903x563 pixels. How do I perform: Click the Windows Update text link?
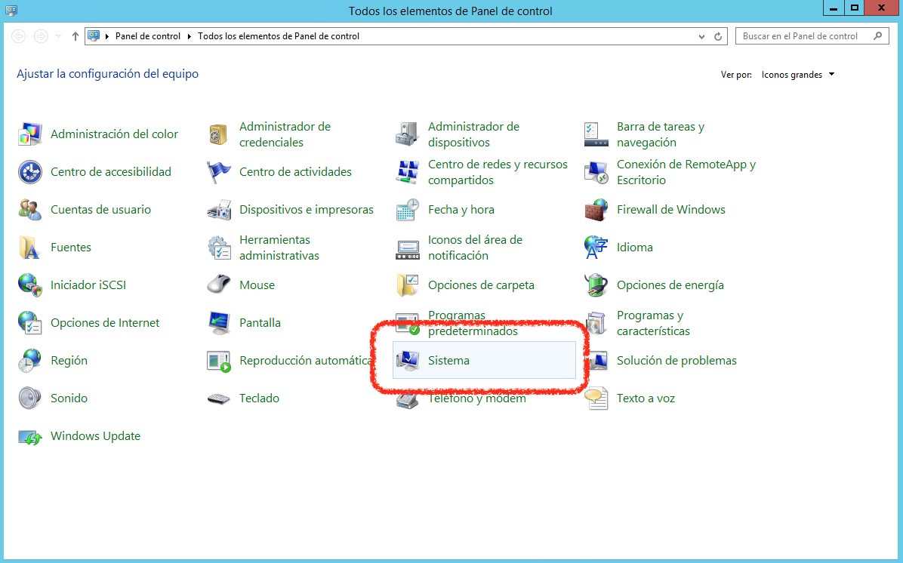tap(96, 436)
